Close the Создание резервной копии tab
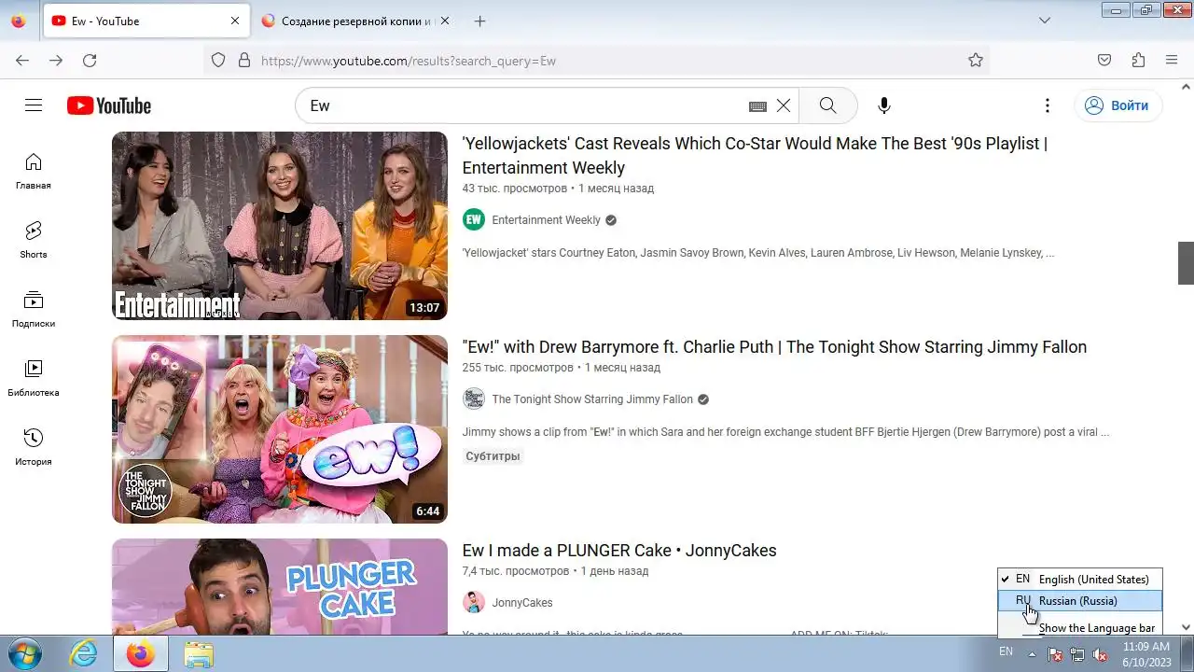The height and width of the screenshot is (672, 1194). point(444,21)
